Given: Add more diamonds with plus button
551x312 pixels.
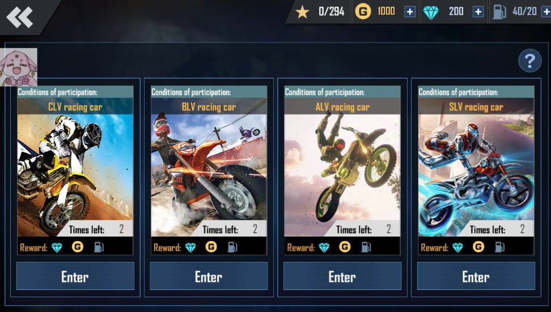Looking at the screenshot, I should [478, 12].
